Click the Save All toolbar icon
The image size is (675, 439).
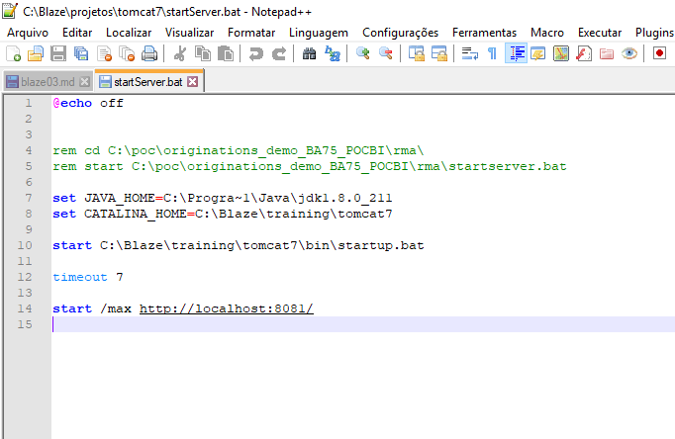81,53
